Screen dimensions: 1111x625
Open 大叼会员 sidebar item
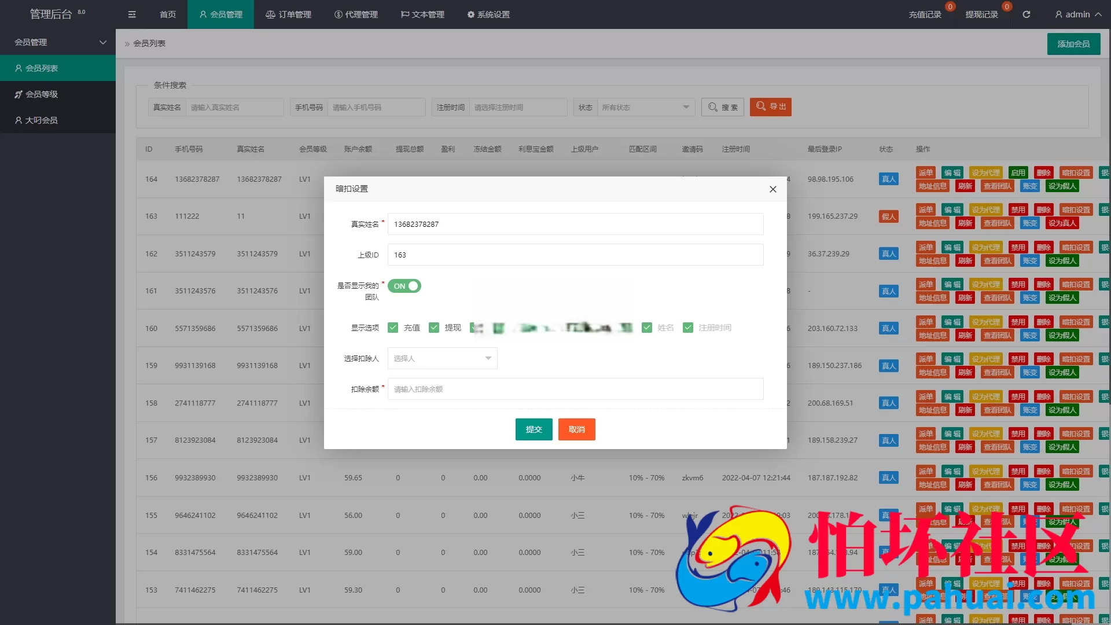click(41, 120)
